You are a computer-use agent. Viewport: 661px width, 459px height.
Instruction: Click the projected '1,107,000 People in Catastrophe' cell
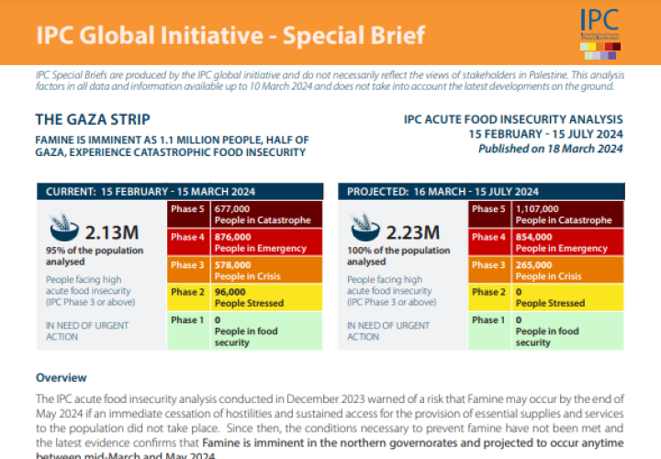[x=567, y=215]
